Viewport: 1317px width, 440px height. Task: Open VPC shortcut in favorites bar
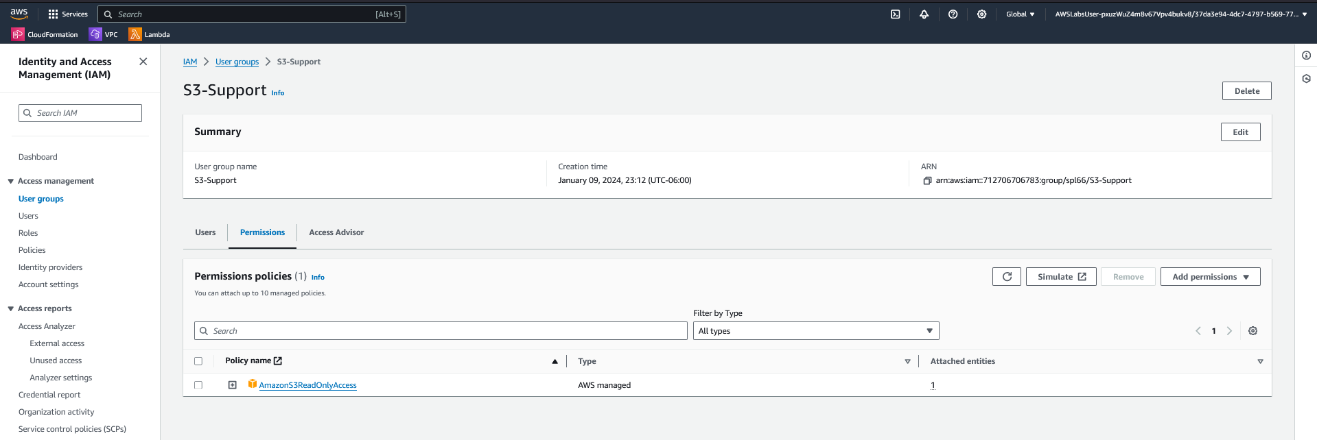point(104,34)
